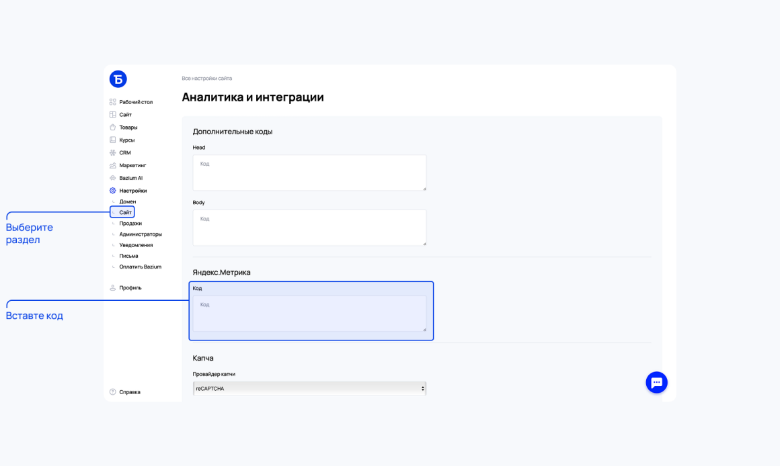
Task: Go back via Все настройки сайта breadcrumb
Action: (207, 78)
